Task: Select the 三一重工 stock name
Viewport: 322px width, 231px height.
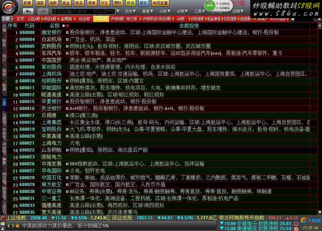Action: point(52,199)
